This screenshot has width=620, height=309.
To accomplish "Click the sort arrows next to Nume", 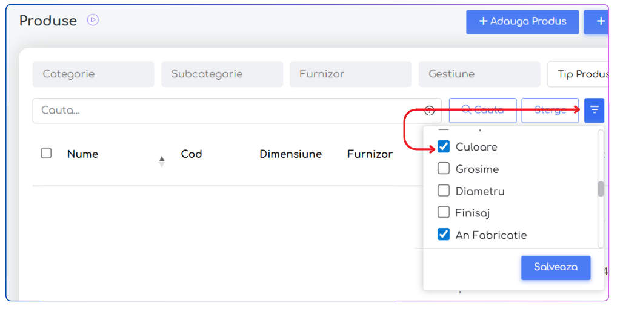I will (x=161, y=161).
